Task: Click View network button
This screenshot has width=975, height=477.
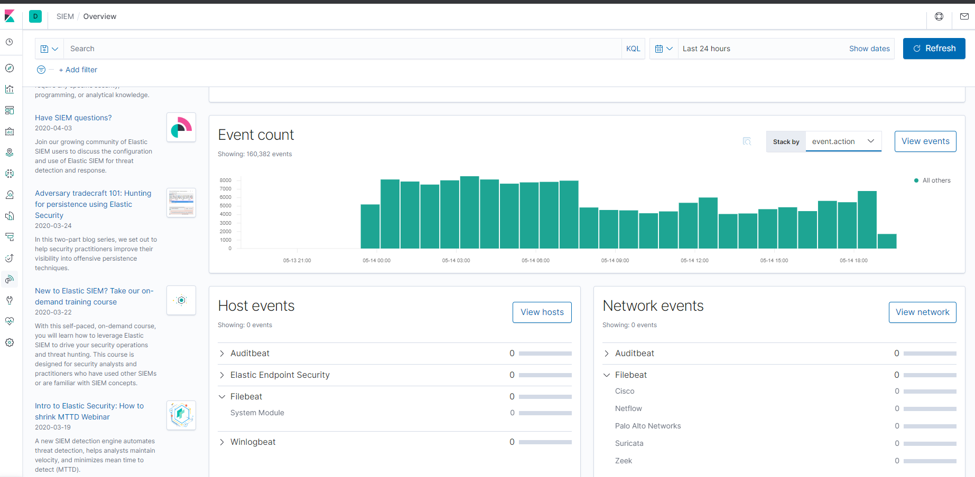Action: click(x=923, y=312)
